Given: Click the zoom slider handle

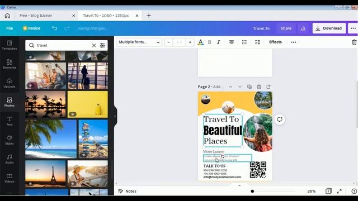Looking at the screenshot, I should pyautogui.click(x=252, y=191).
